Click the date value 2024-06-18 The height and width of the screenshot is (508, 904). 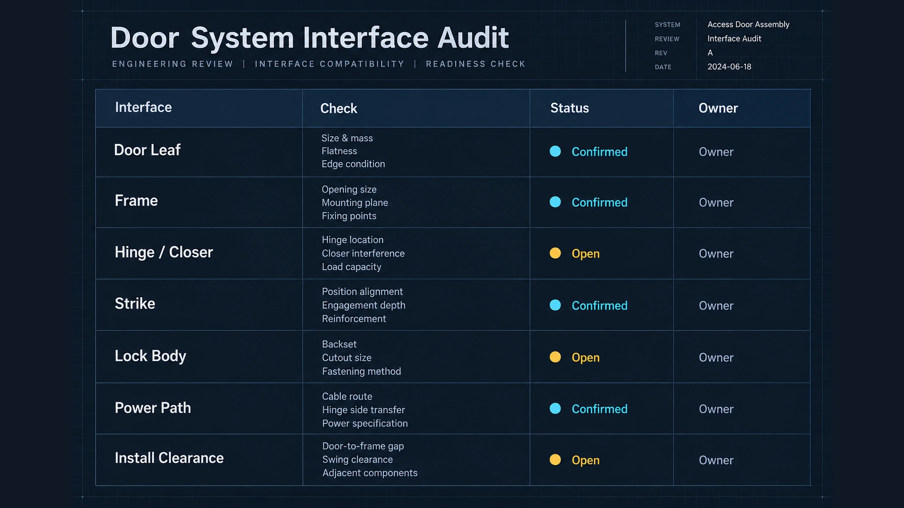729,67
